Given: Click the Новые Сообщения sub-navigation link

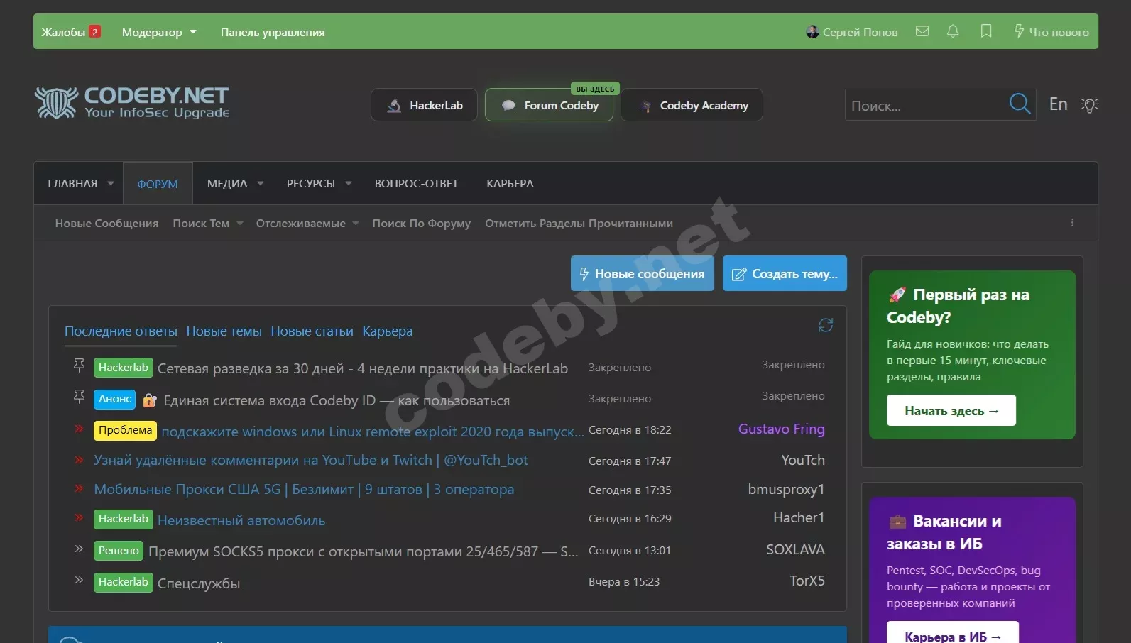Looking at the screenshot, I should click(x=106, y=224).
